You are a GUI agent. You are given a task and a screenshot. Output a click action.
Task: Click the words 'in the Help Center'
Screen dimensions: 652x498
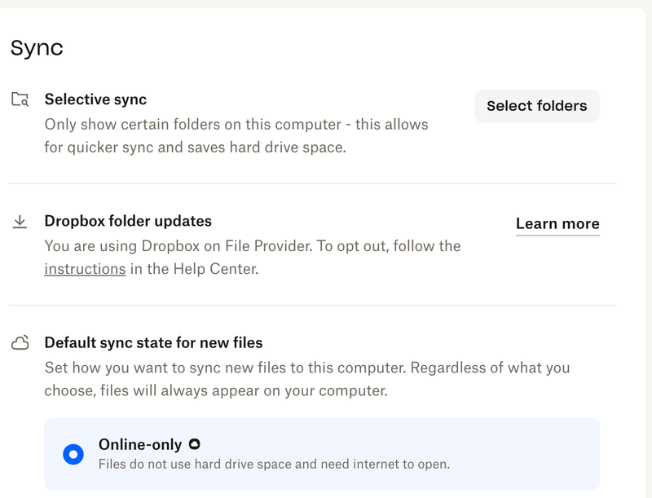194,269
